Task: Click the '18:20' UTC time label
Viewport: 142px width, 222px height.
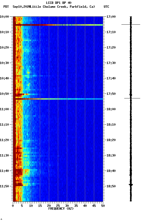Action: pos(111,140)
